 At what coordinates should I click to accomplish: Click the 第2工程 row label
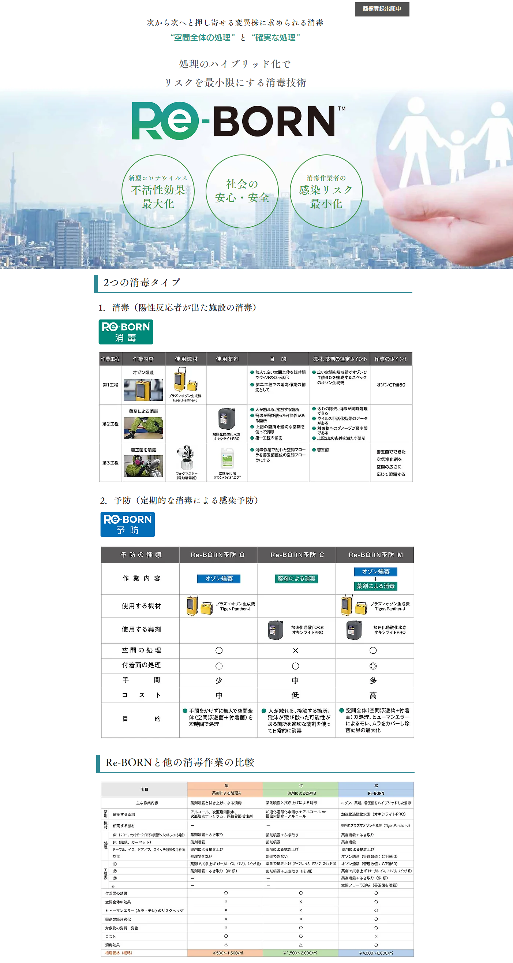(110, 424)
